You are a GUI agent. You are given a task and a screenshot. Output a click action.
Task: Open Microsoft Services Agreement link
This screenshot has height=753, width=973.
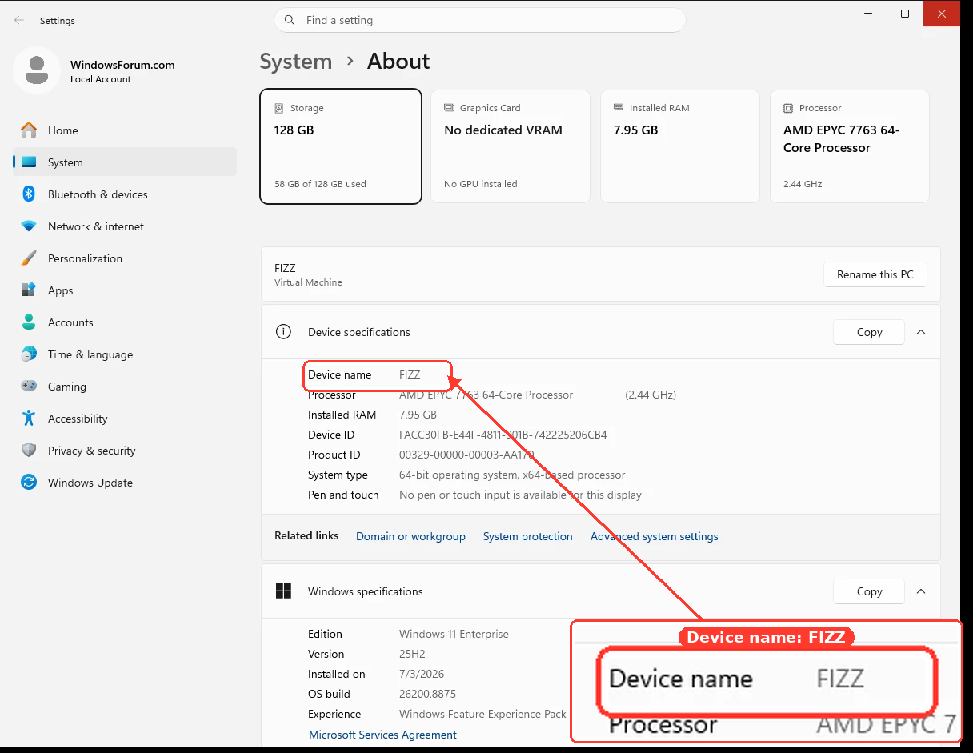click(382, 735)
